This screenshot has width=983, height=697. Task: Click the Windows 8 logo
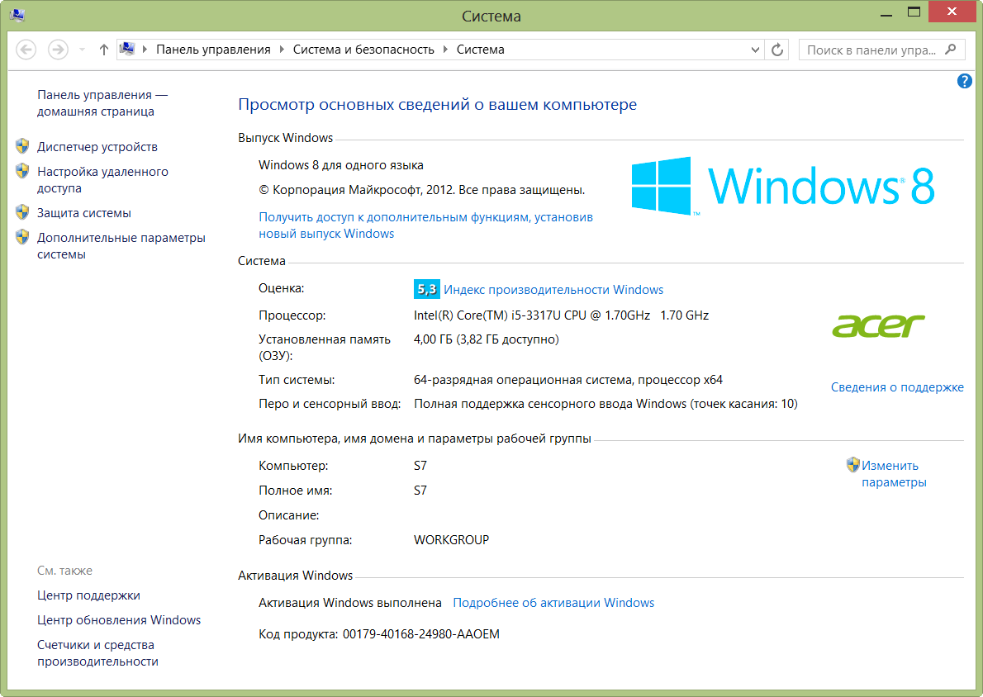coord(783,186)
